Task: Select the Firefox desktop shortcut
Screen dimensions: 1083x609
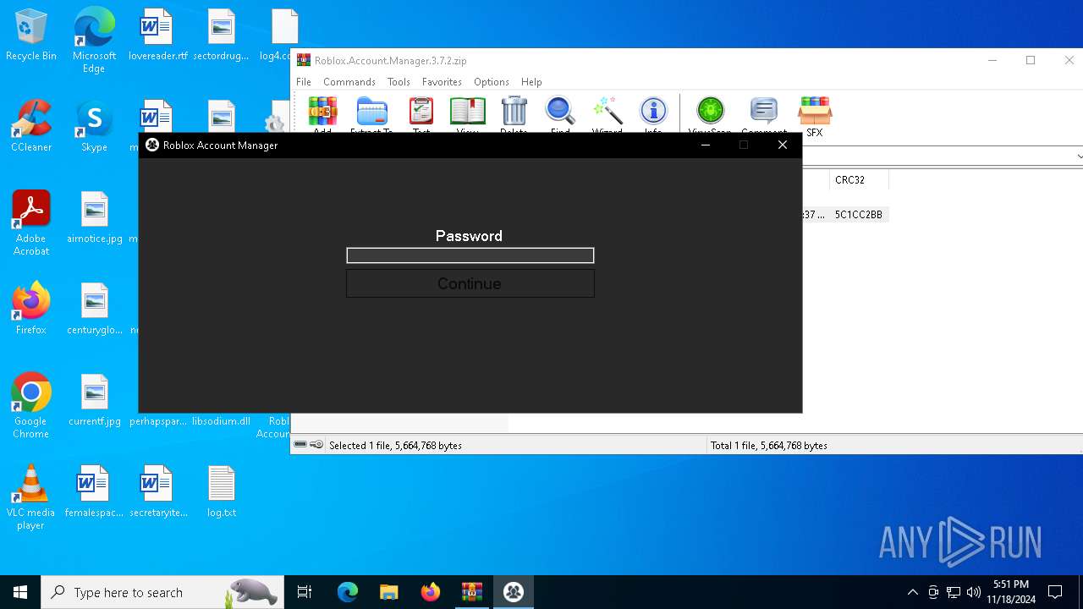Action: (x=31, y=310)
